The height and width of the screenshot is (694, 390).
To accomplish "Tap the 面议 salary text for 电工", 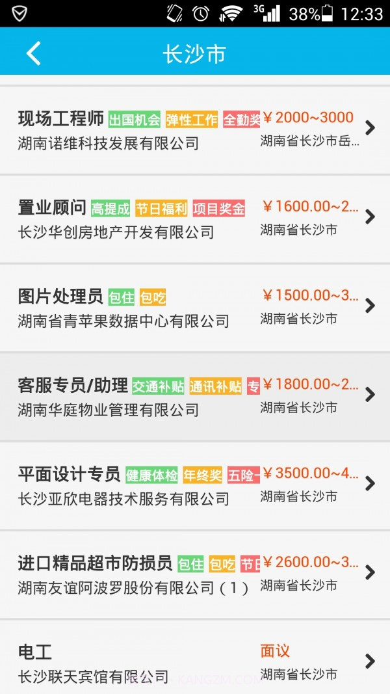I will (x=275, y=650).
